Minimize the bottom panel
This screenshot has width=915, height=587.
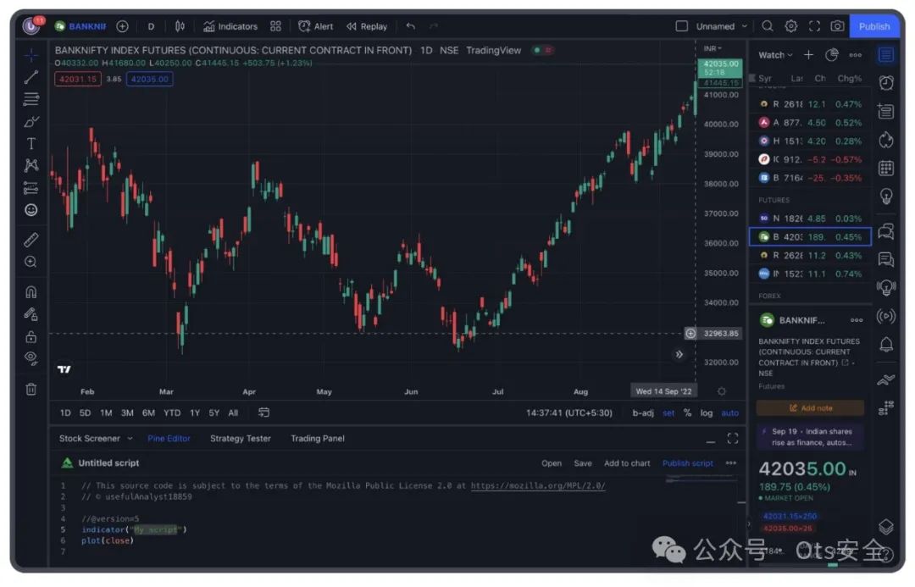pos(710,441)
